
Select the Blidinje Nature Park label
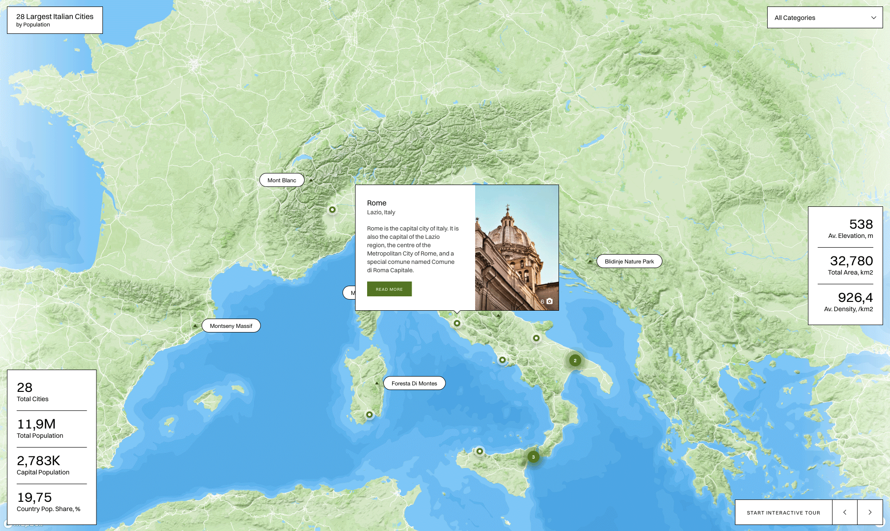(629, 262)
